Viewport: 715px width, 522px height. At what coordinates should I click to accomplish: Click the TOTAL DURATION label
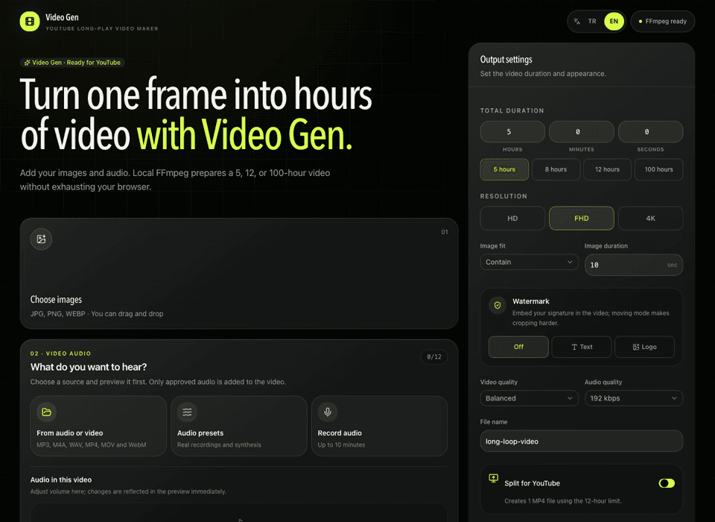coord(512,110)
